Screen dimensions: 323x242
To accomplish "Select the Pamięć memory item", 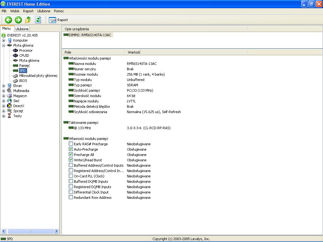I will coord(24,66).
